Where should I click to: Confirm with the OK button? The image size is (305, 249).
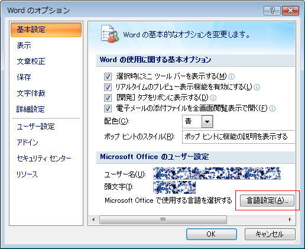[212, 234]
